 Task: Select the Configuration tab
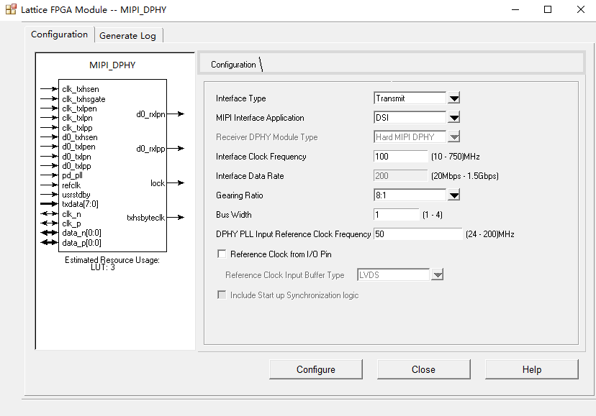click(x=59, y=34)
